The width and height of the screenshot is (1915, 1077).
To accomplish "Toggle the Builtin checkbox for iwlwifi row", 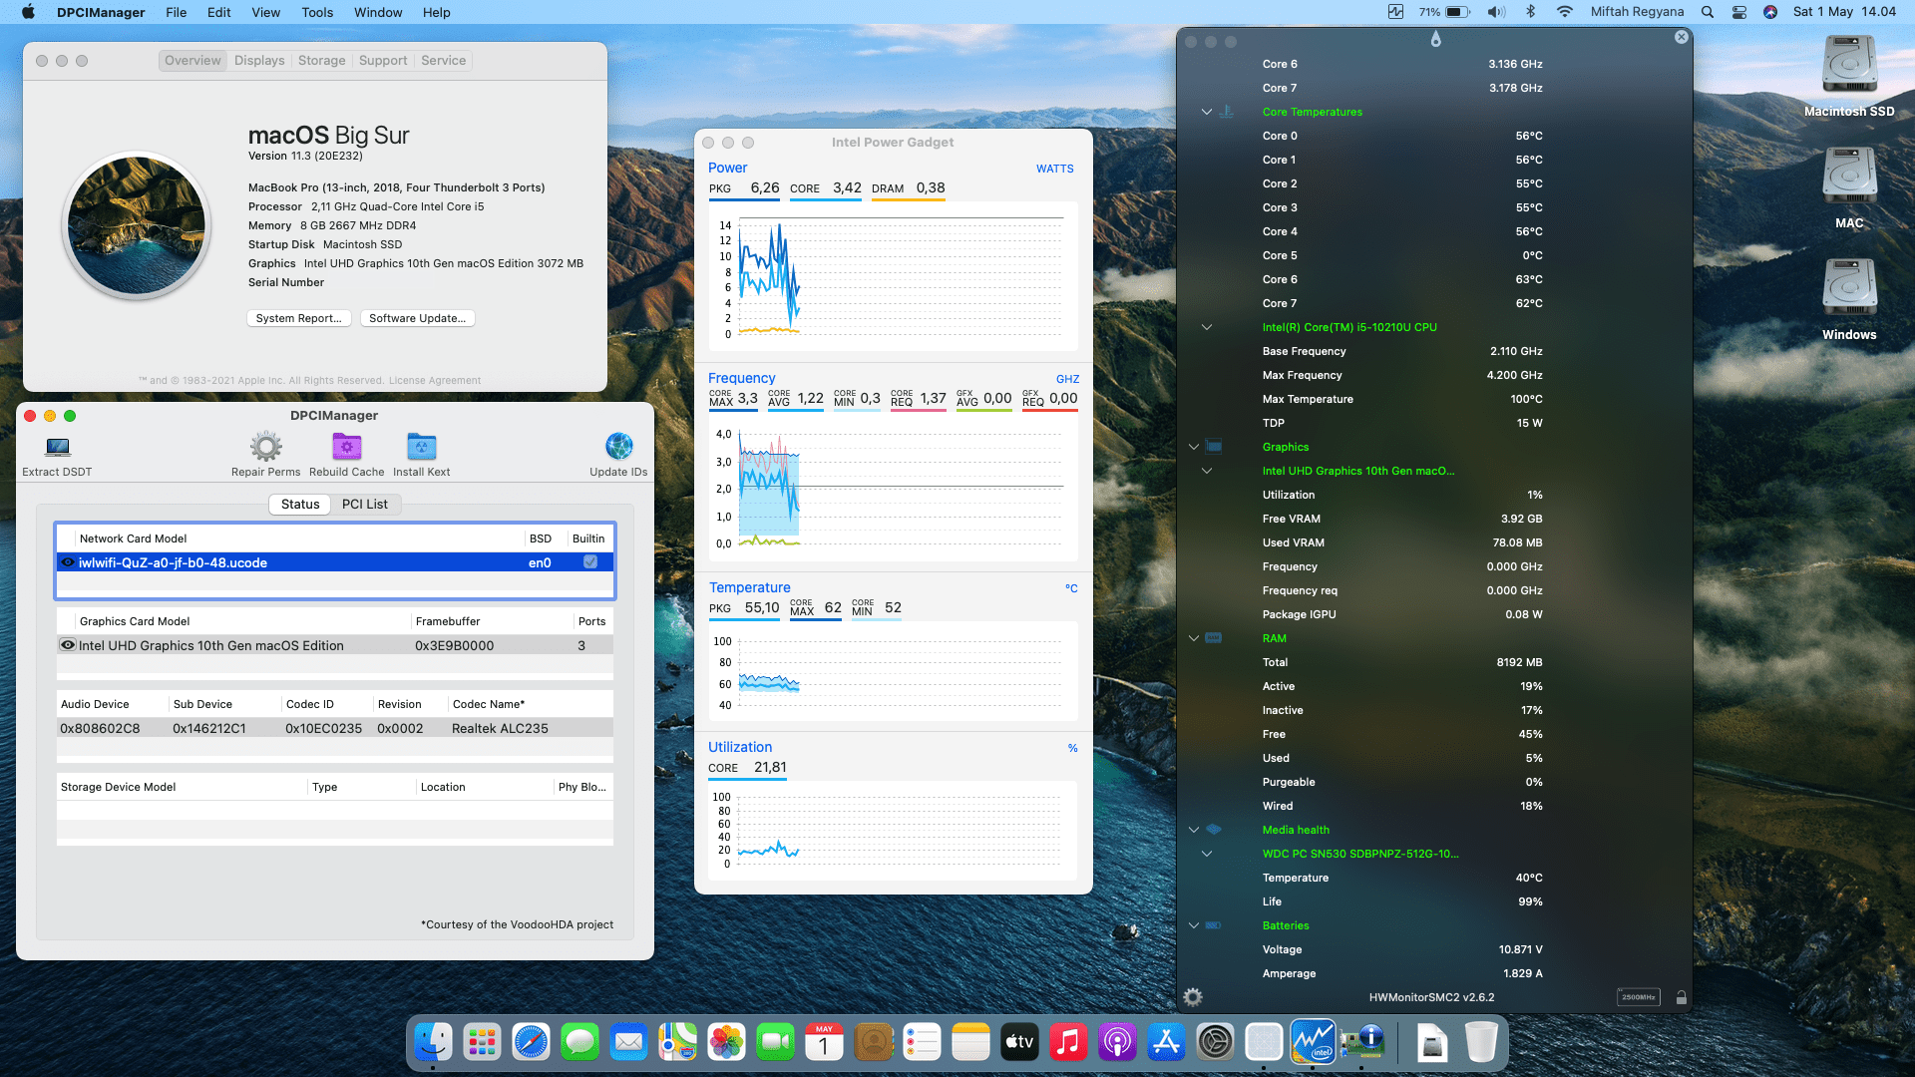I will pos(590,562).
